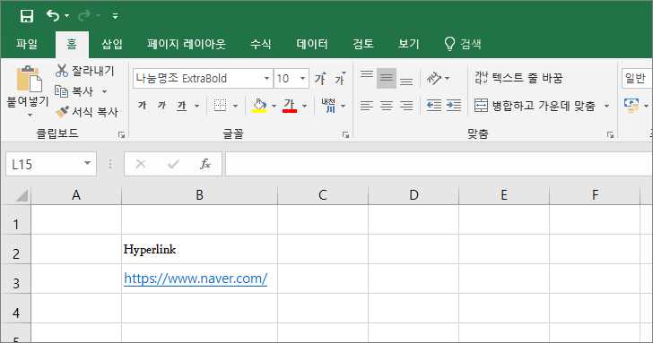Select the 홈 ribbon tab
Image resolution: width=653 pixels, height=343 pixels.
click(x=72, y=44)
